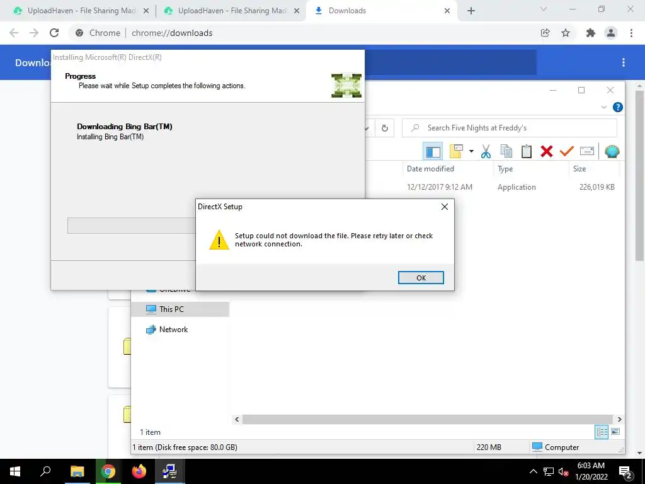Image resolution: width=645 pixels, height=484 pixels.
Task: Open Downloads page three-dot menu
Action: coord(624,62)
